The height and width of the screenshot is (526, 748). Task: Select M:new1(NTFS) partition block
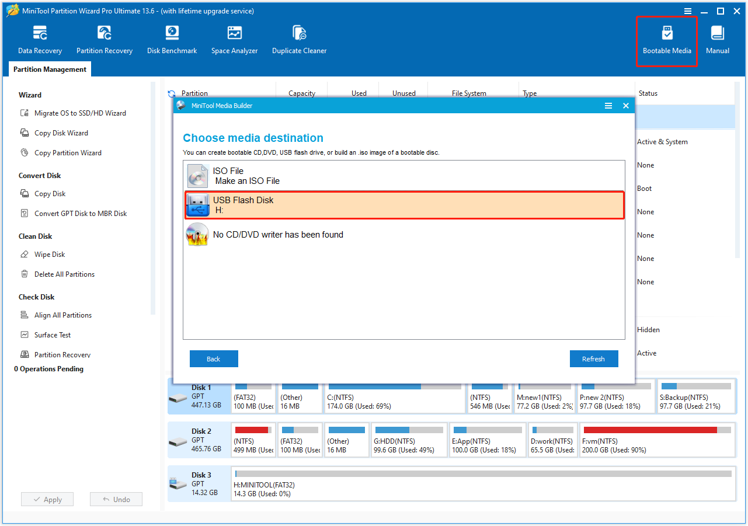[x=545, y=396]
